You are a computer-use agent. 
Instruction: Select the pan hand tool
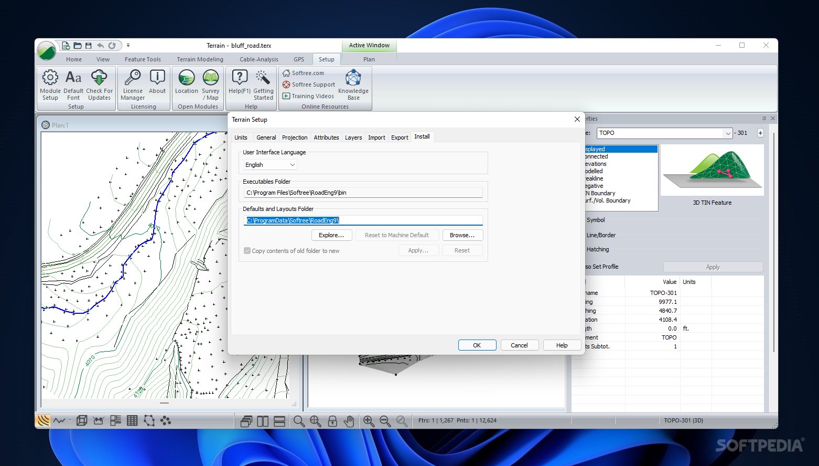coord(349,421)
